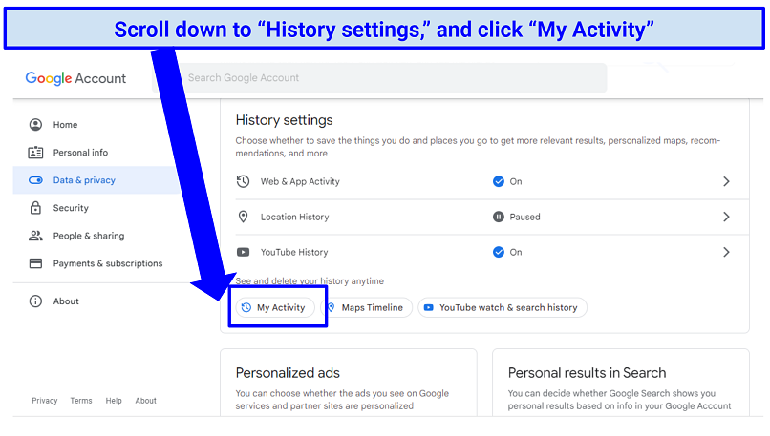Click the Location History Paused status icon
The image size is (770, 436).
click(x=499, y=217)
